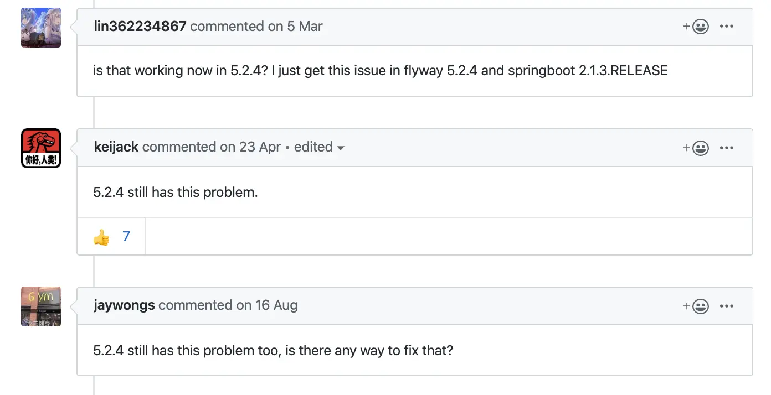Add reaction to jaywongs' comment
The height and width of the screenshot is (395, 771).
tap(696, 306)
